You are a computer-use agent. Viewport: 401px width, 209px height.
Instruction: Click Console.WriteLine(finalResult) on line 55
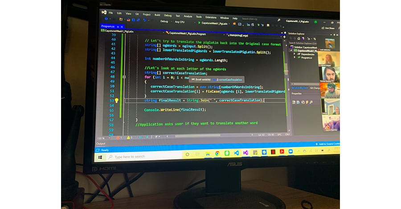click(x=175, y=109)
